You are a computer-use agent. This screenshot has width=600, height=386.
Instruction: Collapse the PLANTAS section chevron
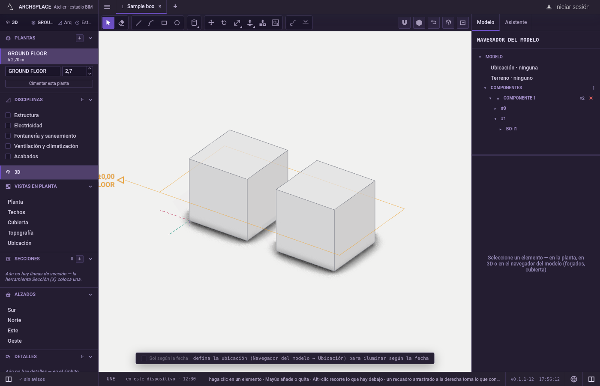tap(90, 38)
